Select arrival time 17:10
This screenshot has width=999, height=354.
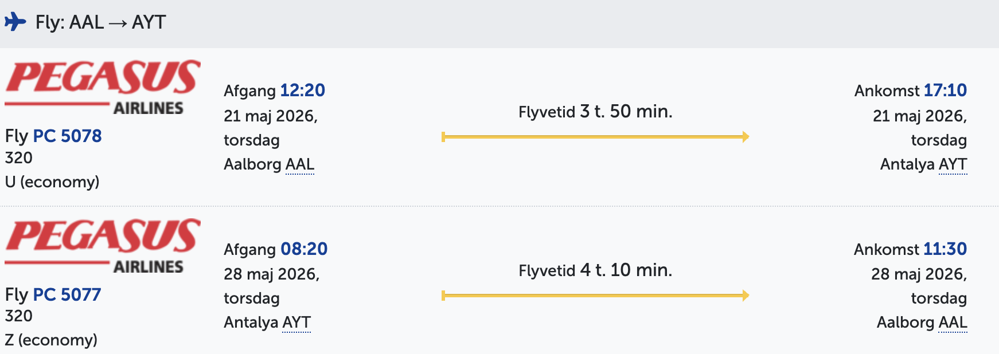click(945, 91)
